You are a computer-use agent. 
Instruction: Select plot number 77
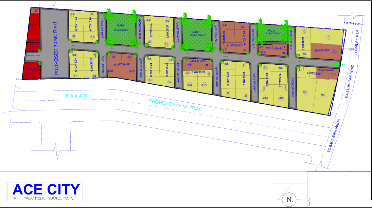coord(75,76)
